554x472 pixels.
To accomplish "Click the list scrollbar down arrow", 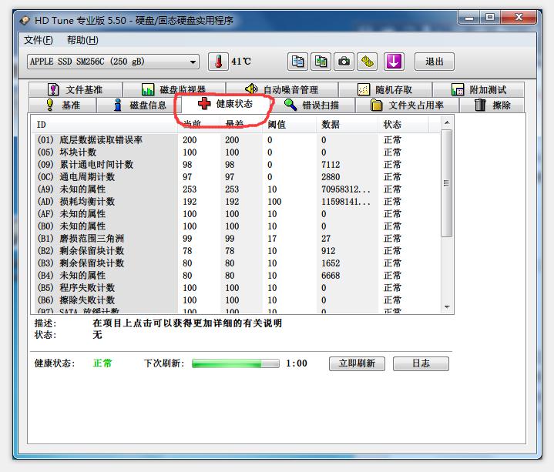I will click(447, 306).
